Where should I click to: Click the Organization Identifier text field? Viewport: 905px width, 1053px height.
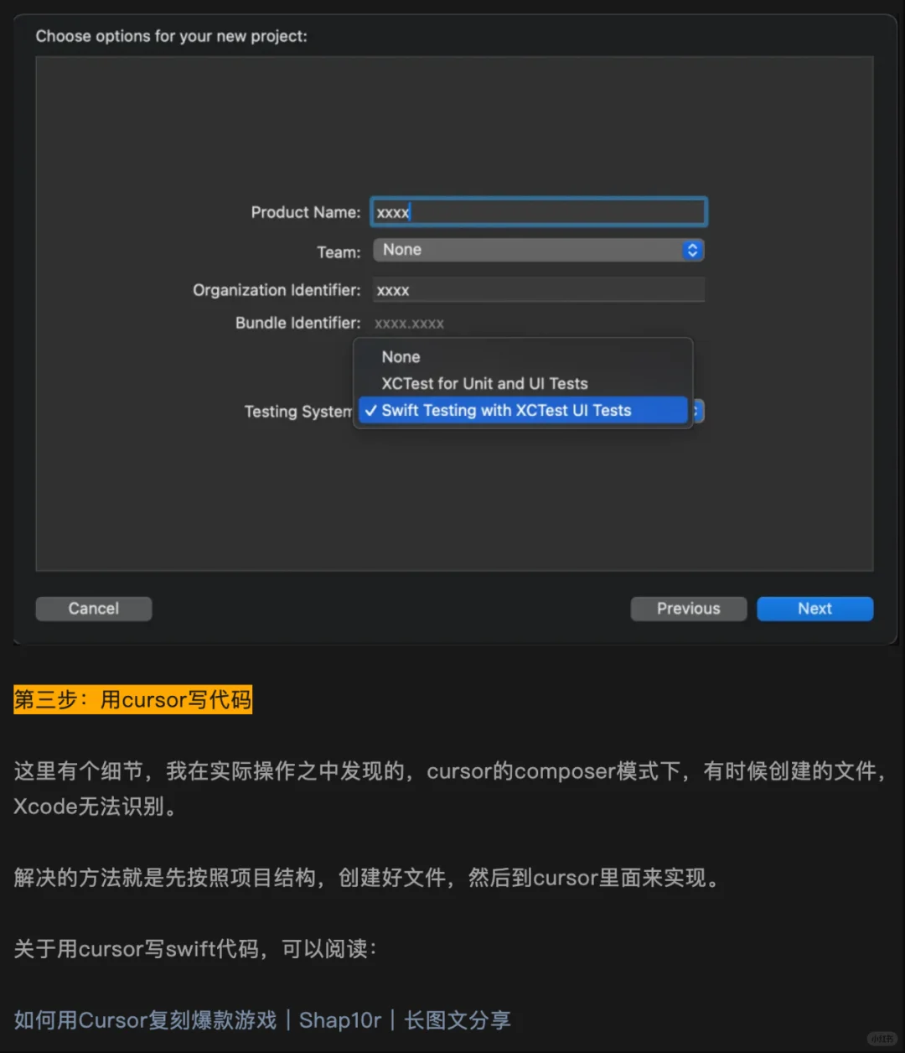coord(538,289)
